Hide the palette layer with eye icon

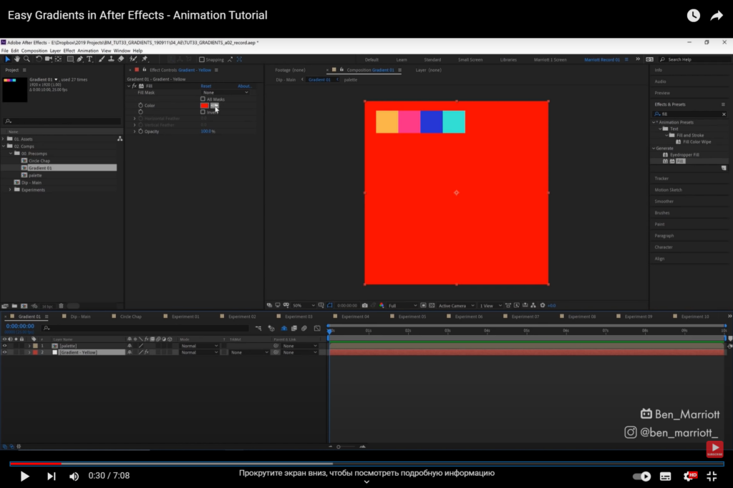(5, 346)
